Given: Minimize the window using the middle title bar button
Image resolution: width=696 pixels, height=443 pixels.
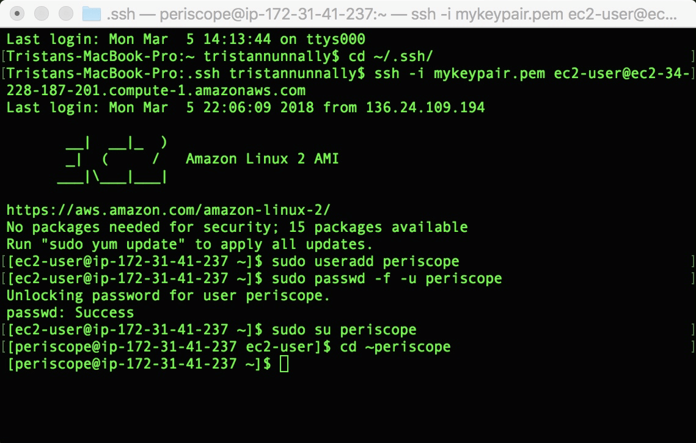Looking at the screenshot, I should click(x=41, y=13).
